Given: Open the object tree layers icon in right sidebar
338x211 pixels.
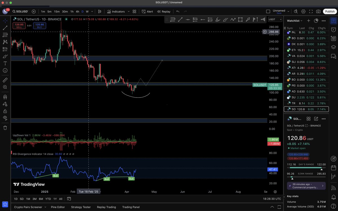Looking at the screenshot, I should point(333,47).
